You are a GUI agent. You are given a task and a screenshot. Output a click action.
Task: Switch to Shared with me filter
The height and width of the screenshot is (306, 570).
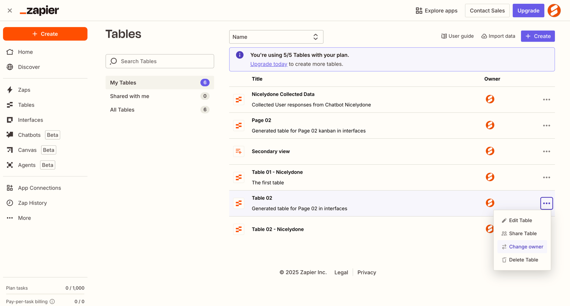coord(160,96)
